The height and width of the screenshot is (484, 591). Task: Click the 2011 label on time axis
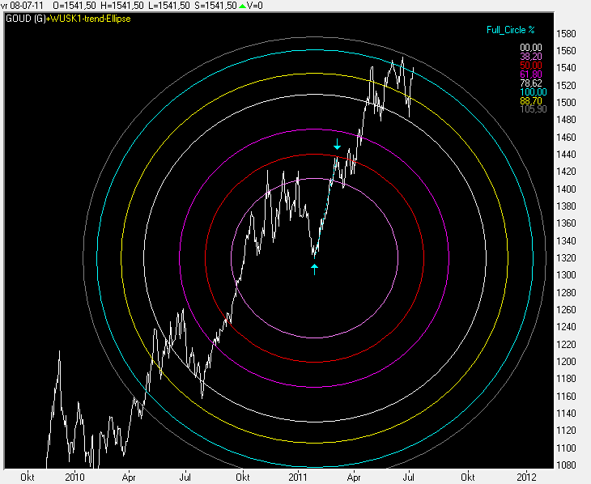click(x=300, y=478)
